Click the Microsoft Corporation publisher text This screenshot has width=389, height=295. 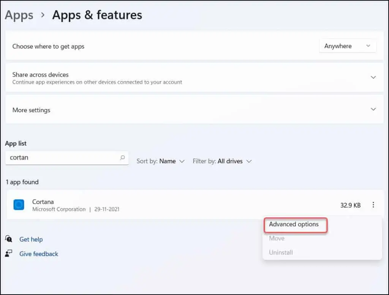(x=59, y=209)
